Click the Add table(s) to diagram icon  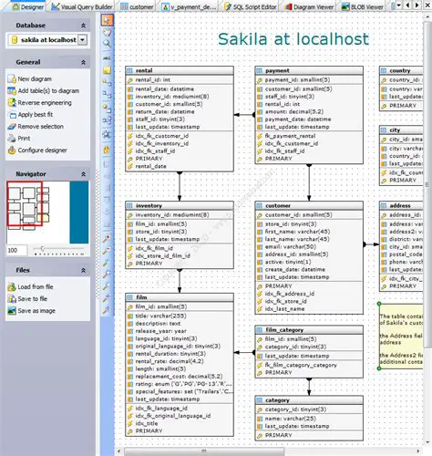[12, 91]
